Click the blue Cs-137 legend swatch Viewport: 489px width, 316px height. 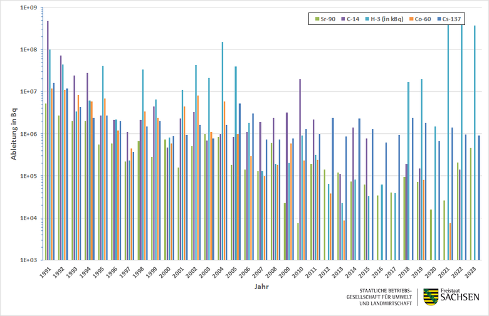coord(450,19)
